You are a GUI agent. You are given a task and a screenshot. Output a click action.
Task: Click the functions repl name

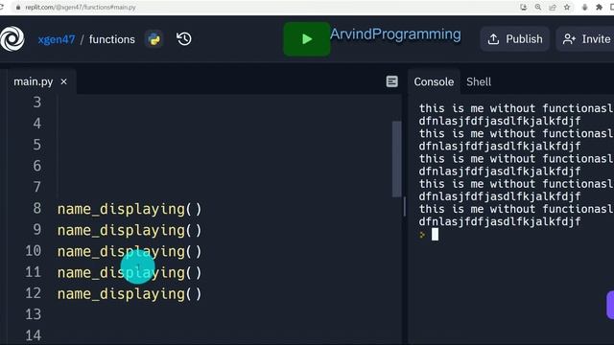[112, 39]
